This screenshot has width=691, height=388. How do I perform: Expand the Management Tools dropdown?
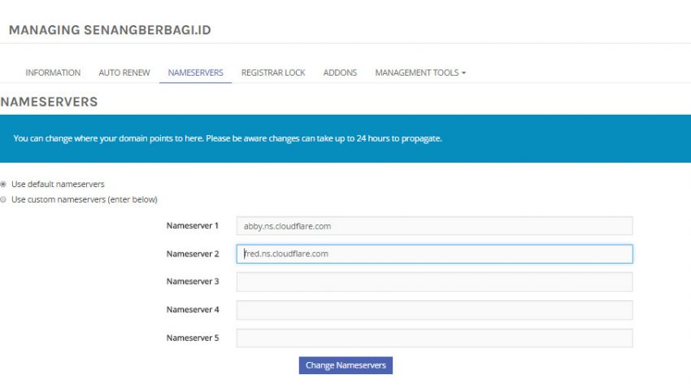420,72
